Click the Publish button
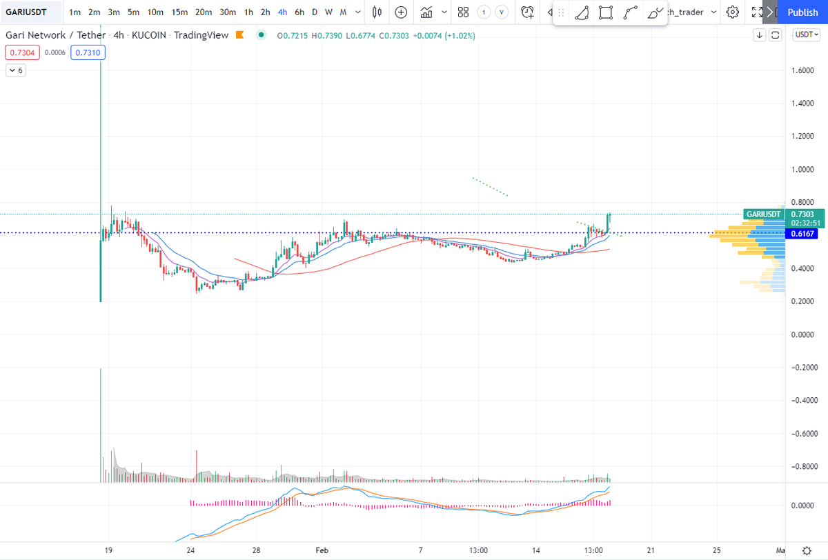 pos(802,12)
